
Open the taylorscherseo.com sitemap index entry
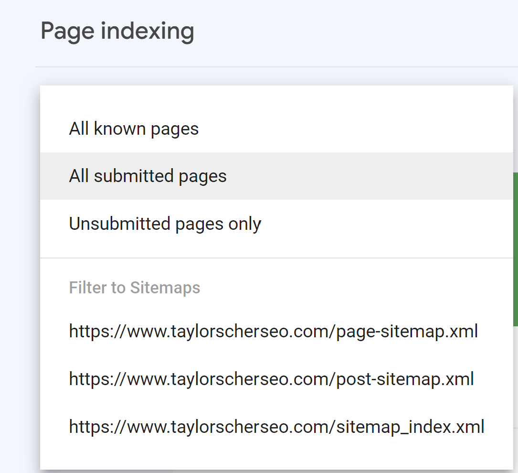276,426
